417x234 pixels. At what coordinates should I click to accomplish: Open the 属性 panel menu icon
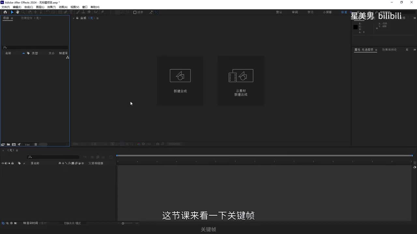click(376, 50)
